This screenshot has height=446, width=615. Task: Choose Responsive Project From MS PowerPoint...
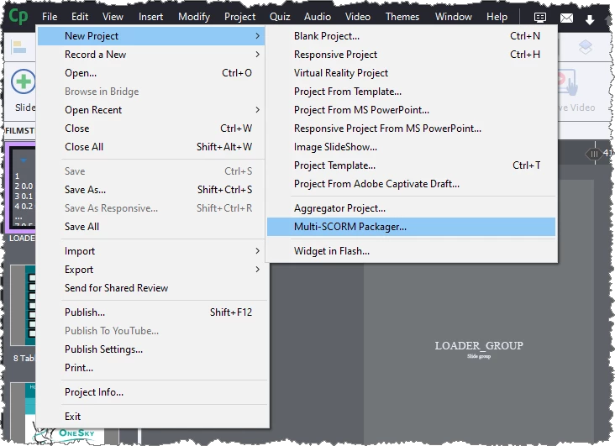click(x=411, y=128)
